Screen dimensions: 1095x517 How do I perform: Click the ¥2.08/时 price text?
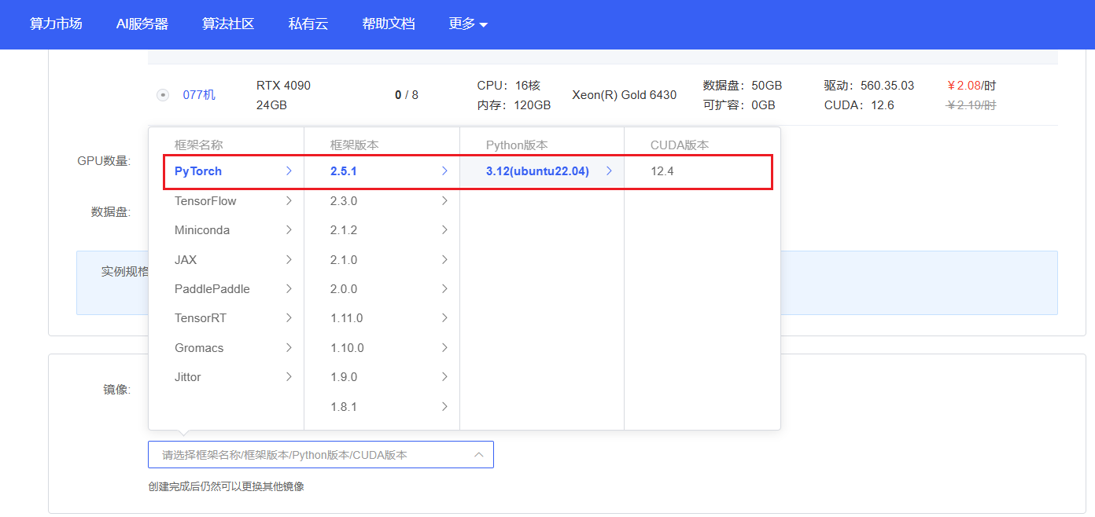point(971,86)
